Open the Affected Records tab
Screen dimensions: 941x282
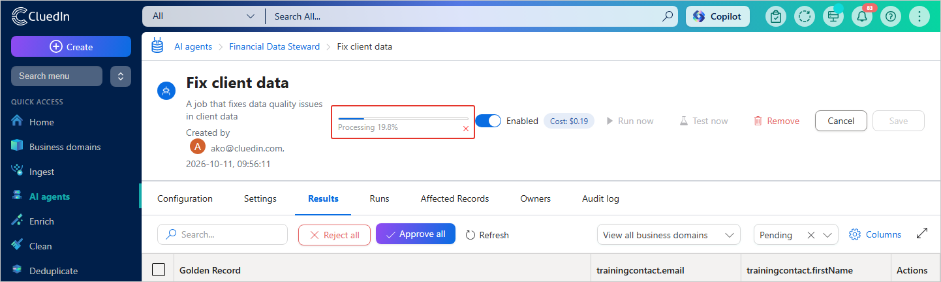[455, 198]
